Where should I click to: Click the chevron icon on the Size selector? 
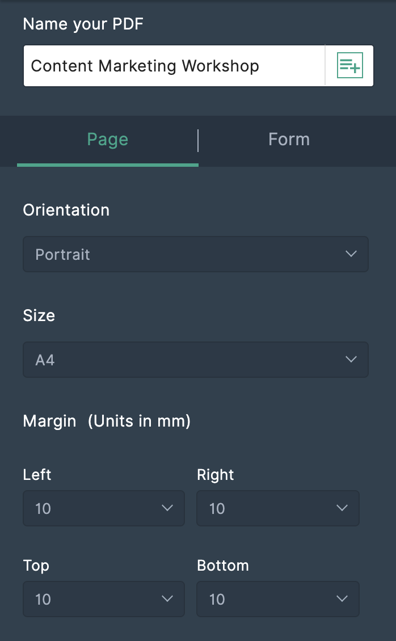(x=351, y=359)
